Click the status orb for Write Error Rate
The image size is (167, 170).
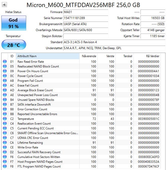point(5,147)
